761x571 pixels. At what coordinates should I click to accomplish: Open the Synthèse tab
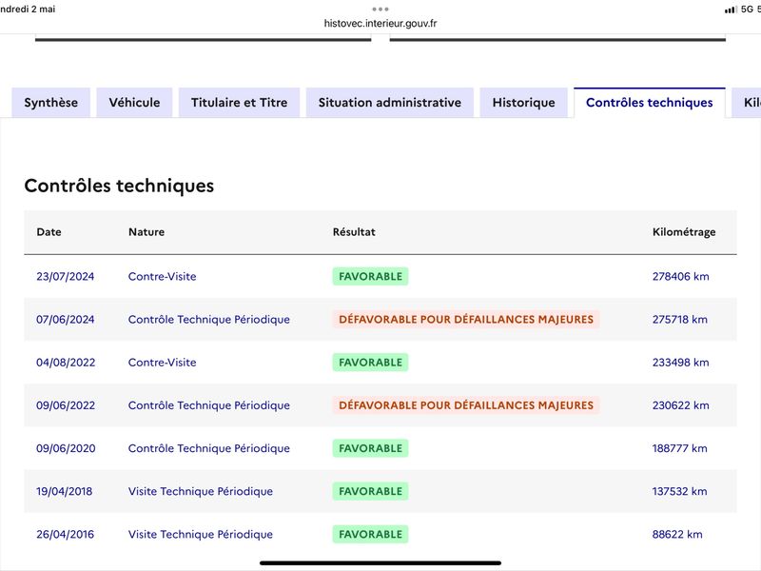click(x=51, y=103)
